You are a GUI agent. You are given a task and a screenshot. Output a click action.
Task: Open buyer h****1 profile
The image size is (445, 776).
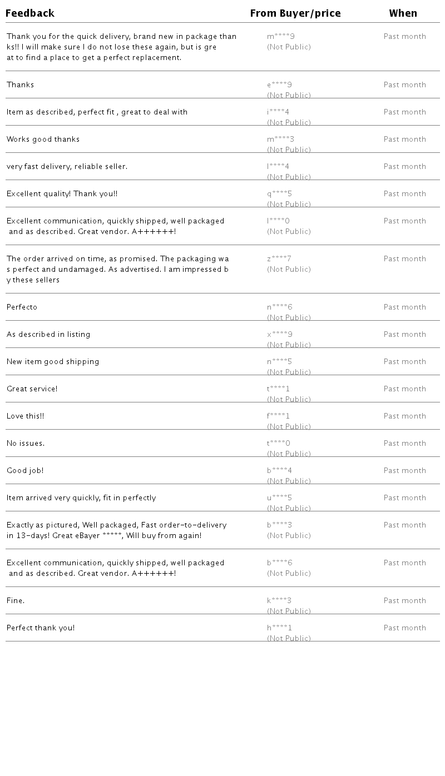tap(279, 628)
